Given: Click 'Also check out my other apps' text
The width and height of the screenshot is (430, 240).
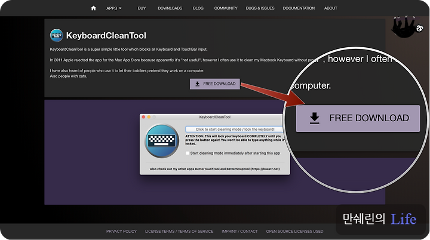Looking at the screenshot, I should 215,169.
